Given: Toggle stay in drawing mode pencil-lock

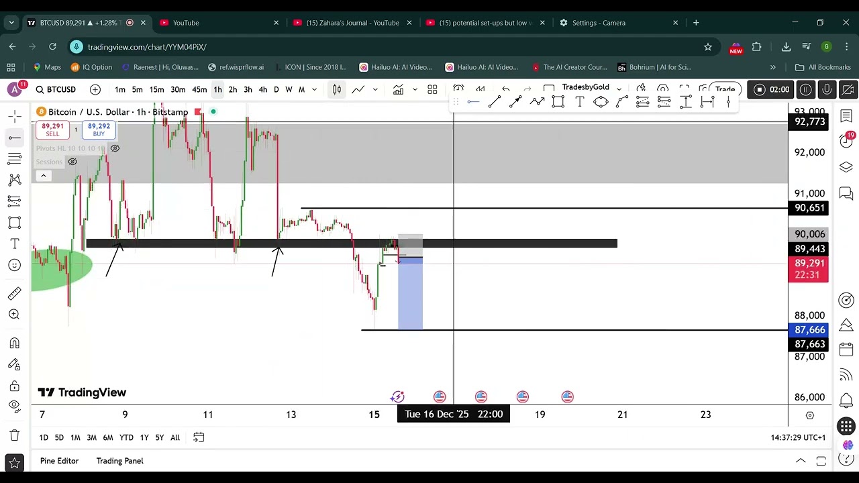Looking at the screenshot, I should pyautogui.click(x=14, y=364).
